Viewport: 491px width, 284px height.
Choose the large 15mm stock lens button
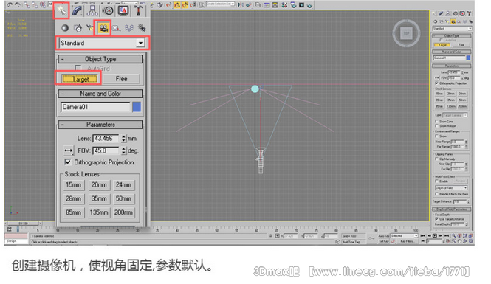73,185
